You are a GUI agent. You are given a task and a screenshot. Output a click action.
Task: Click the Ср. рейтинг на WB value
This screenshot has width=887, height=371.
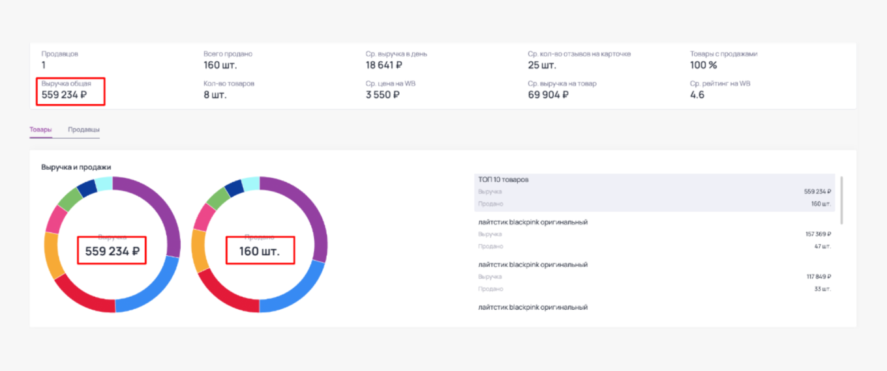pyautogui.click(x=697, y=95)
